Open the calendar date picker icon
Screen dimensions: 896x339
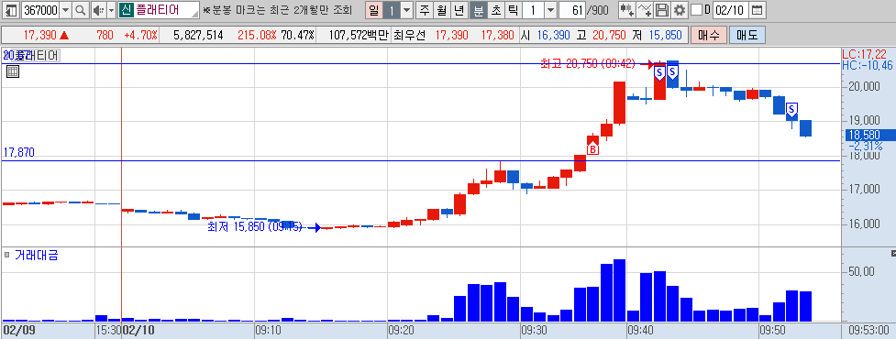(757, 10)
